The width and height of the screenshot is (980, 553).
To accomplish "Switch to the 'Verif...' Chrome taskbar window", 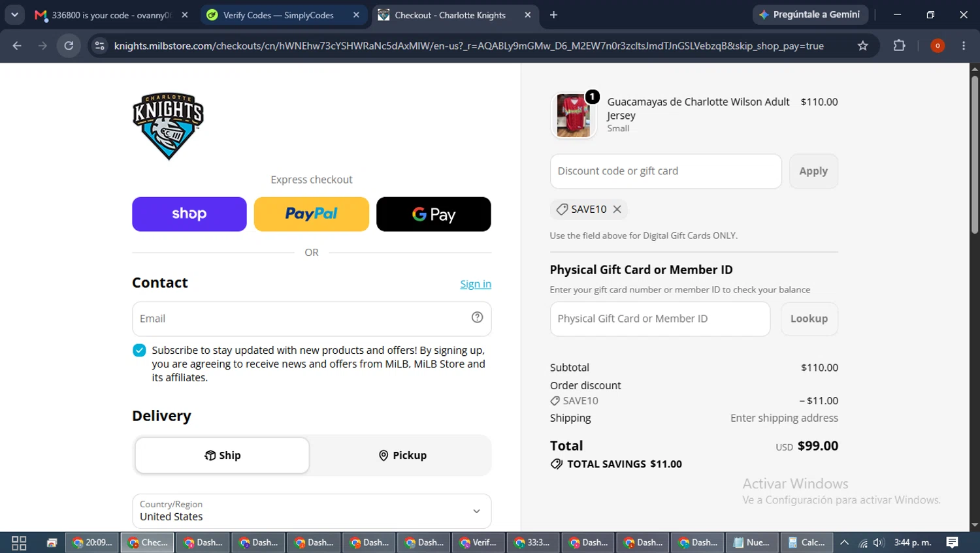I will 477,543.
